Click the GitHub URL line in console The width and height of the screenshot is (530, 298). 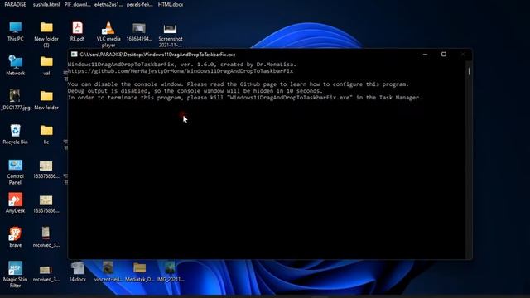(181, 71)
